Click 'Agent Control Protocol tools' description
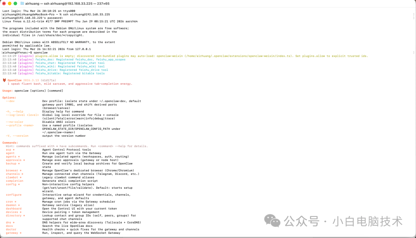 [x=66, y=150]
